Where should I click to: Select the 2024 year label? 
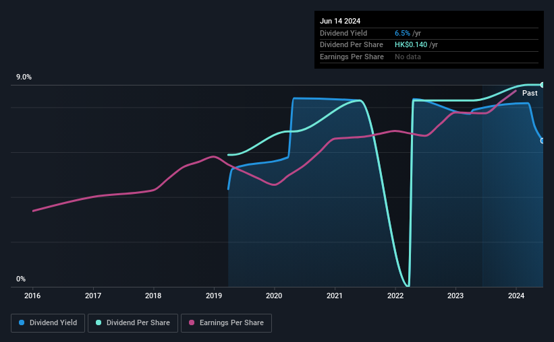tap(516, 296)
